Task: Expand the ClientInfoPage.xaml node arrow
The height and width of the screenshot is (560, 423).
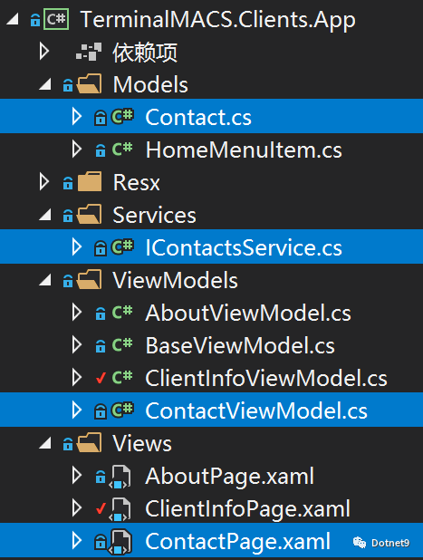Action: pyautogui.click(x=77, y=508)
